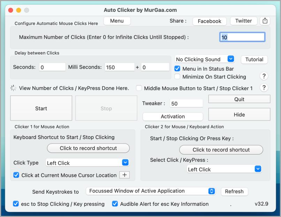Image resolution: width=281 pixels, height=217 pixels.
Task: Enable Middle Mouse Button to Start / Stop Clicker 1
Action: pyautogui.click(x=139, y=88)
